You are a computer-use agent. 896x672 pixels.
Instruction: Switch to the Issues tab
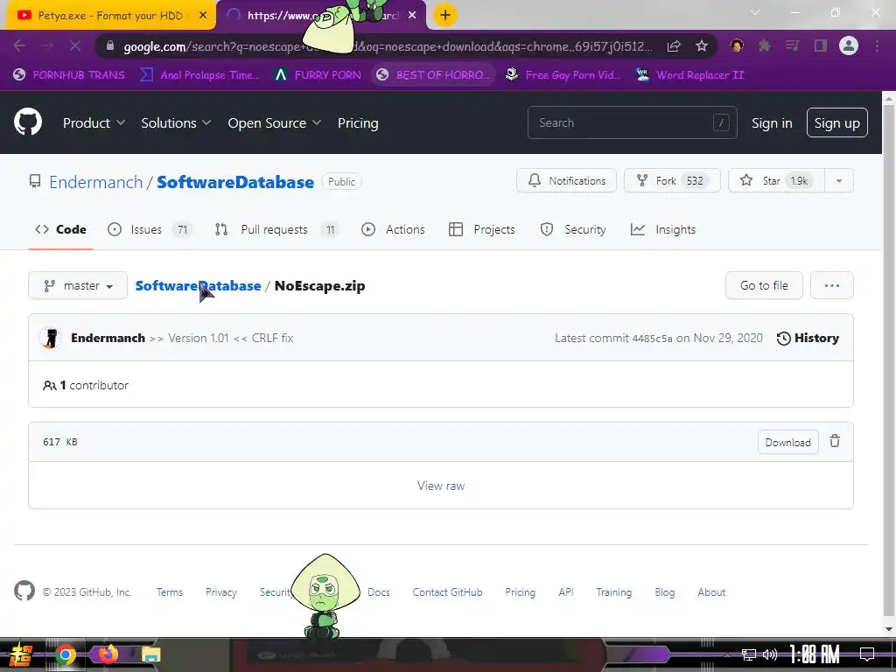point(149,230)
